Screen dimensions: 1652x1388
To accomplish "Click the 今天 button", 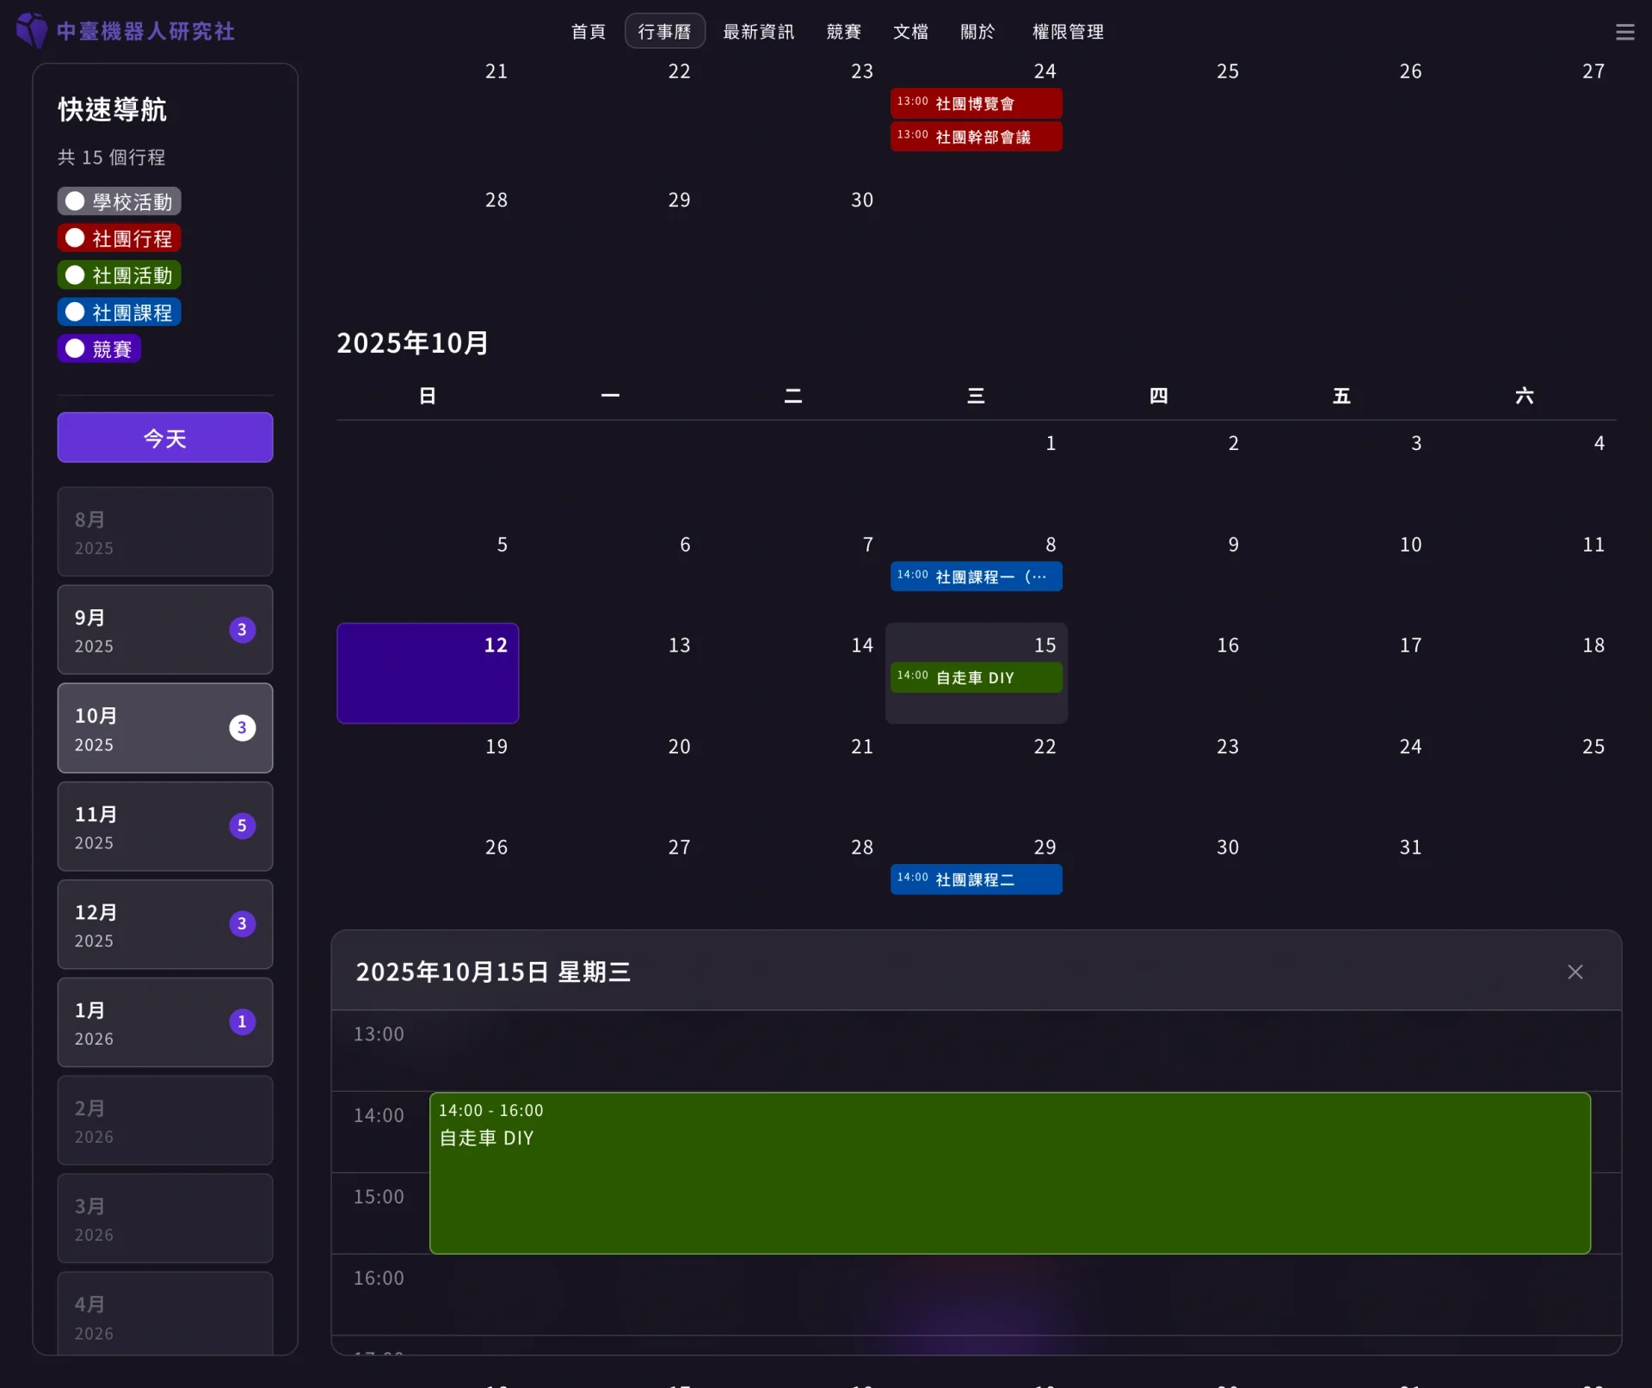I will point(165,438).
